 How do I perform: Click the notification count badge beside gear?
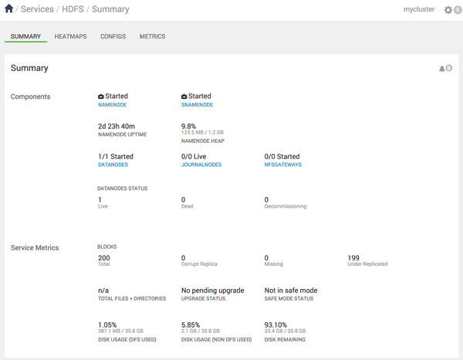(x=458, y=11)
